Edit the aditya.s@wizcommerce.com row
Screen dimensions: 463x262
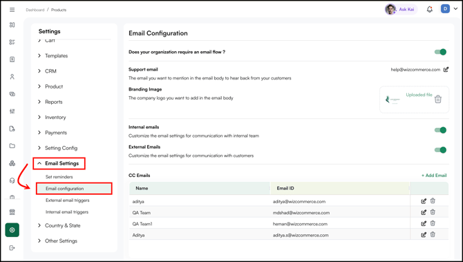(424, 235)
